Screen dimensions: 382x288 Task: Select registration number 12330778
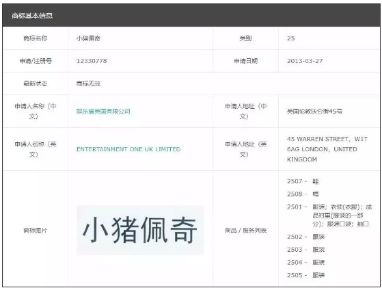(92, 61)
